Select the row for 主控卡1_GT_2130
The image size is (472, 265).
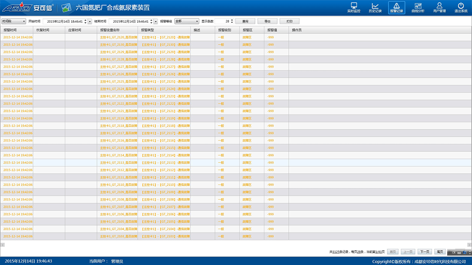pyautogui.click(x=236, y=45)
